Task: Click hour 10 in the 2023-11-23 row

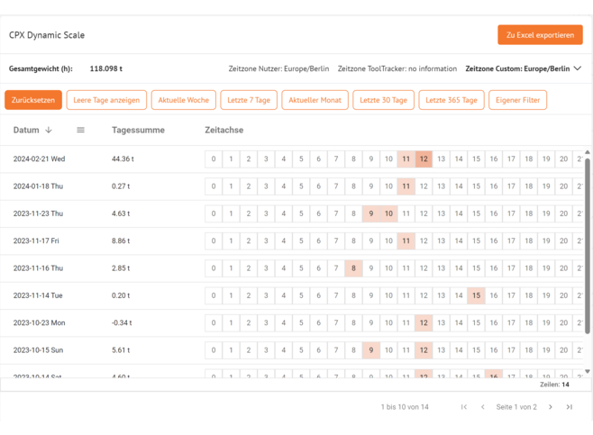Action: (388, 213)
